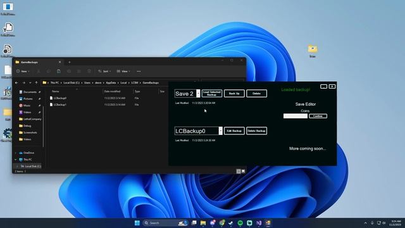
Task: Open Debug folder in sidebar
Action: click(27, 125)
